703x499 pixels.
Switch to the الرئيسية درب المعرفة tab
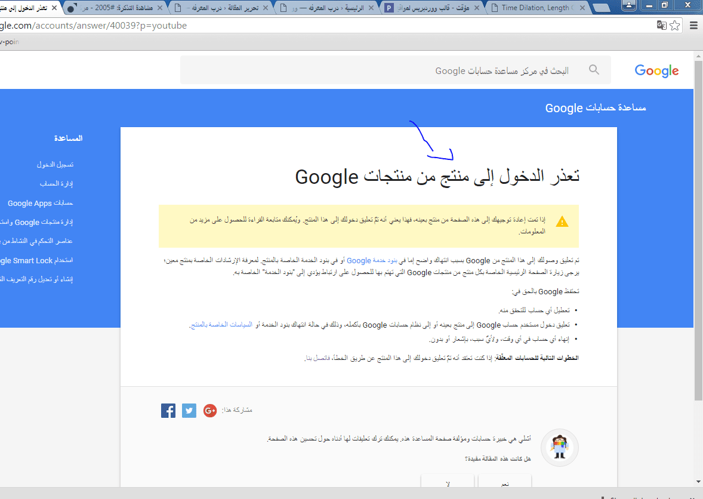327,8
